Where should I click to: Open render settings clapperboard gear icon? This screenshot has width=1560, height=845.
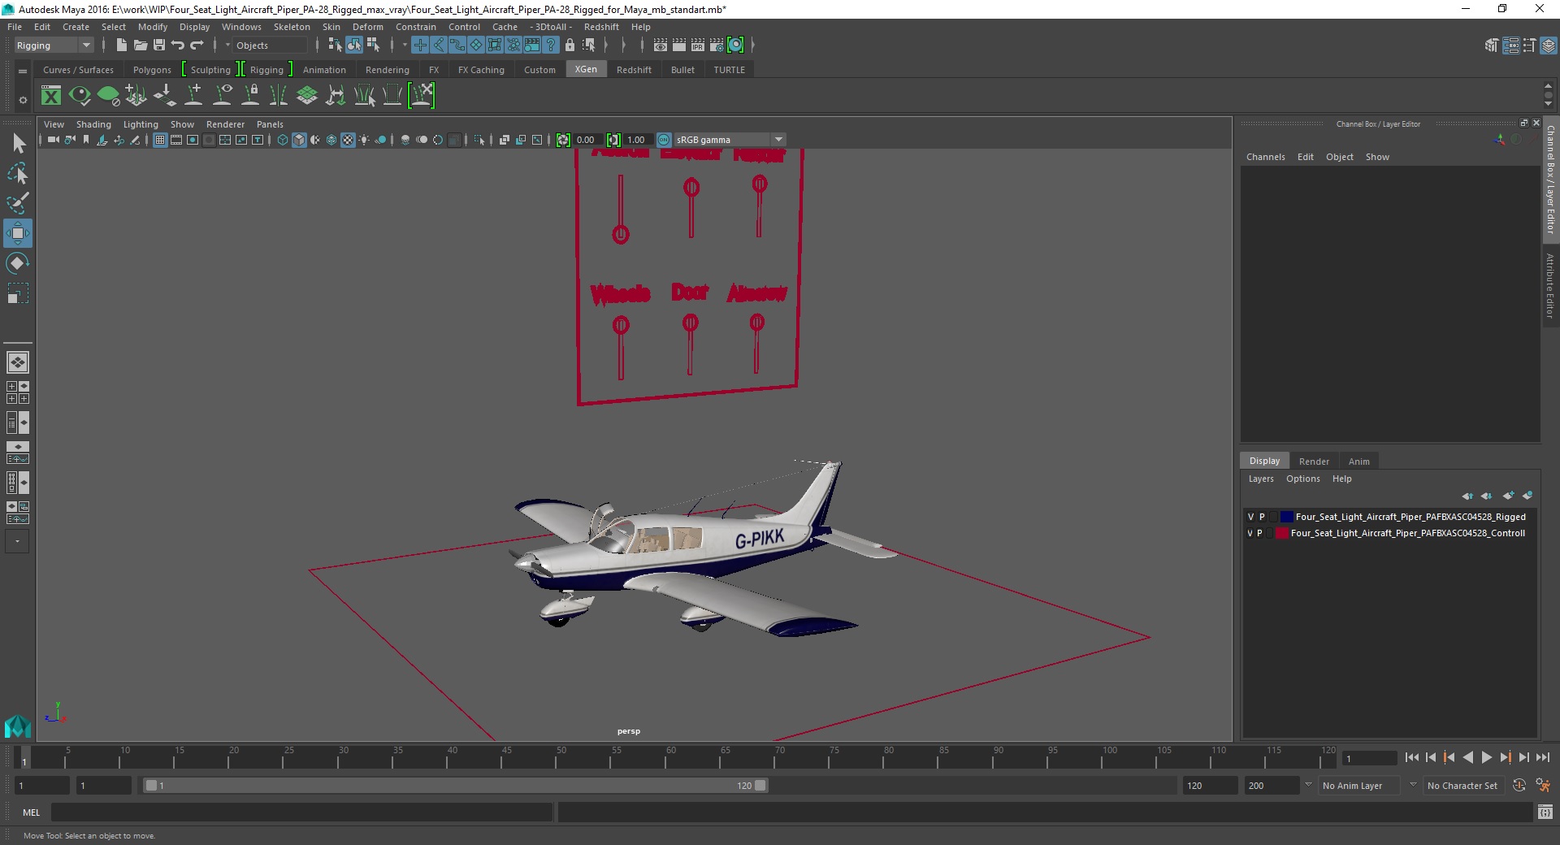point(717,45)
